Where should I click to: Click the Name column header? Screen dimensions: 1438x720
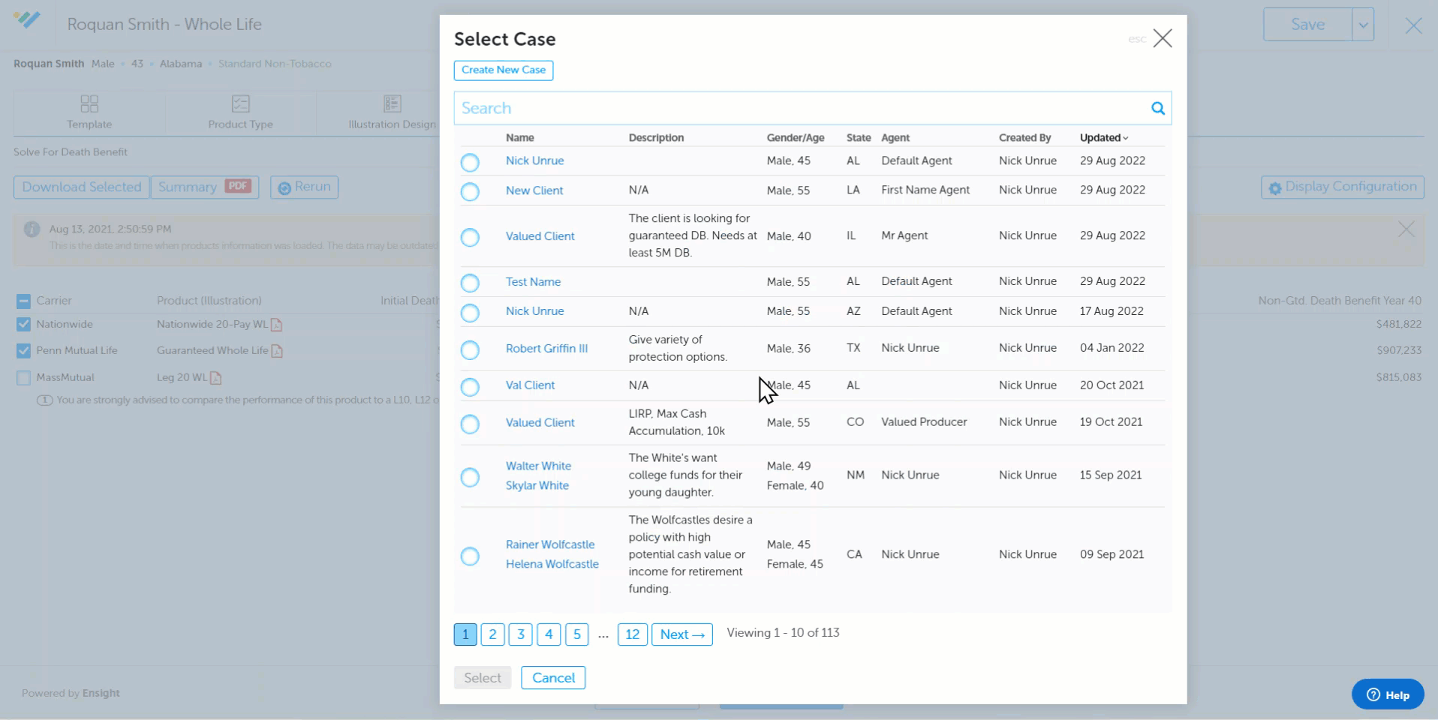519,137
